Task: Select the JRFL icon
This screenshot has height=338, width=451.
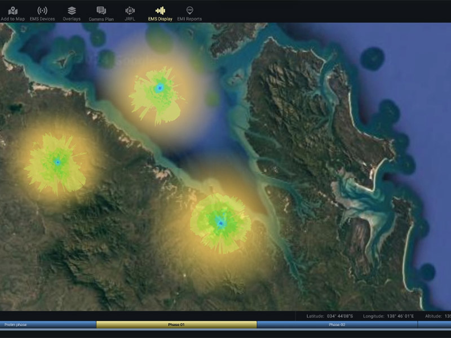Action: point(130,11)
